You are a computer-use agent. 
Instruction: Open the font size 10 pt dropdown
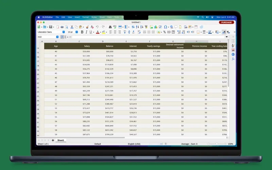point(77,32)
